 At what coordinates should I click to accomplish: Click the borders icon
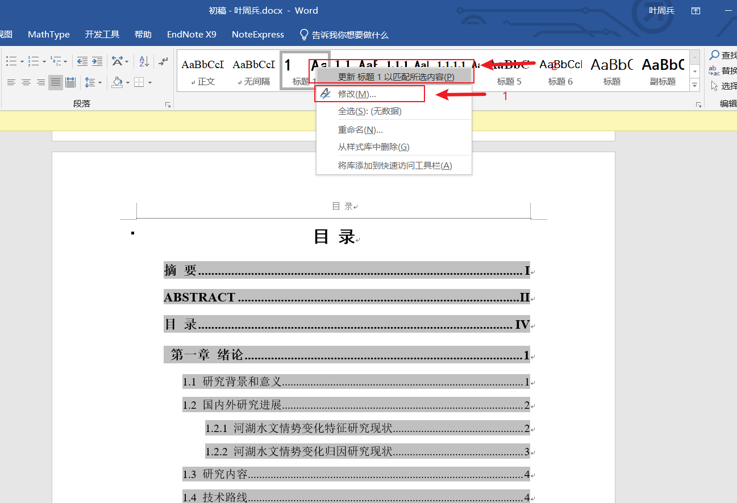[x=139, y=83]
